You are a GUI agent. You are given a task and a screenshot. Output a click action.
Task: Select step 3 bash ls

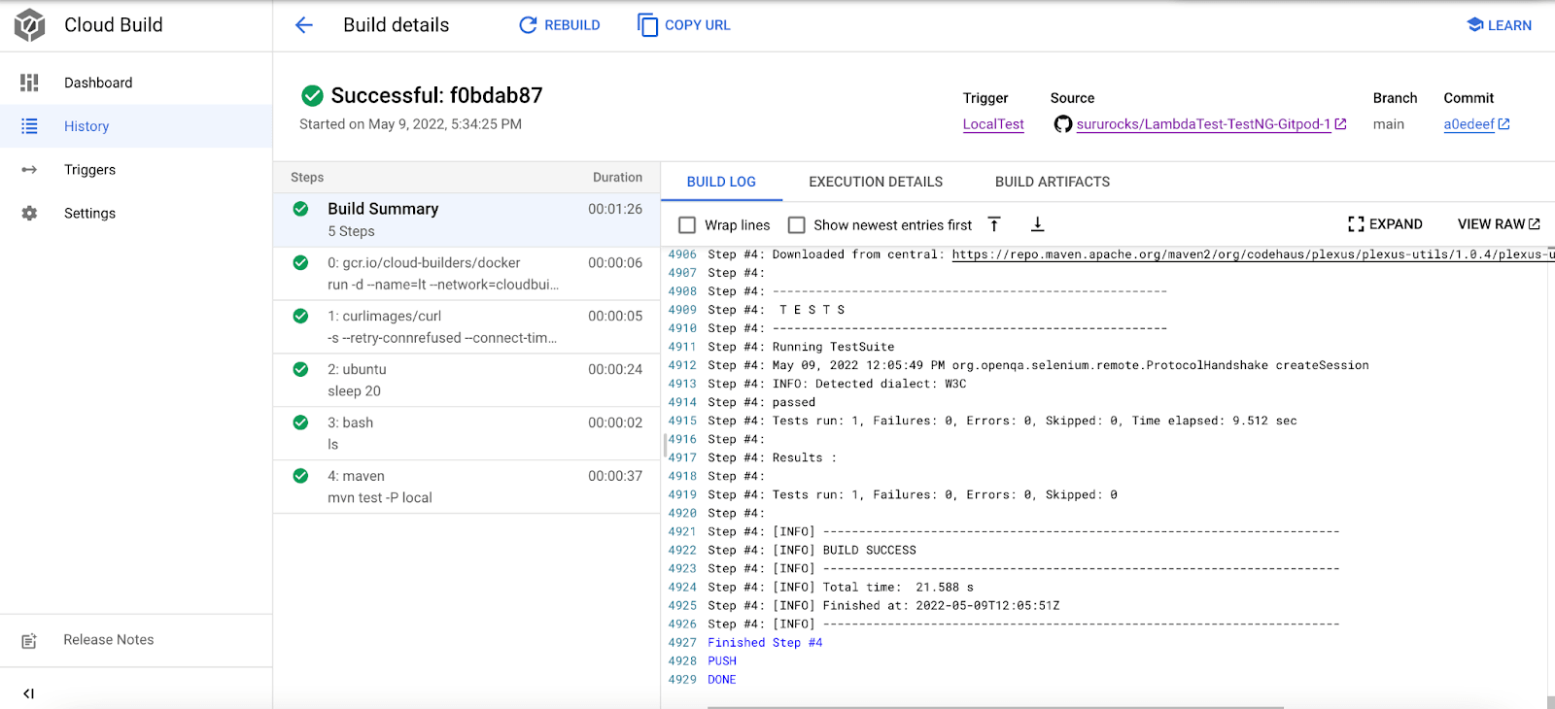466,433
